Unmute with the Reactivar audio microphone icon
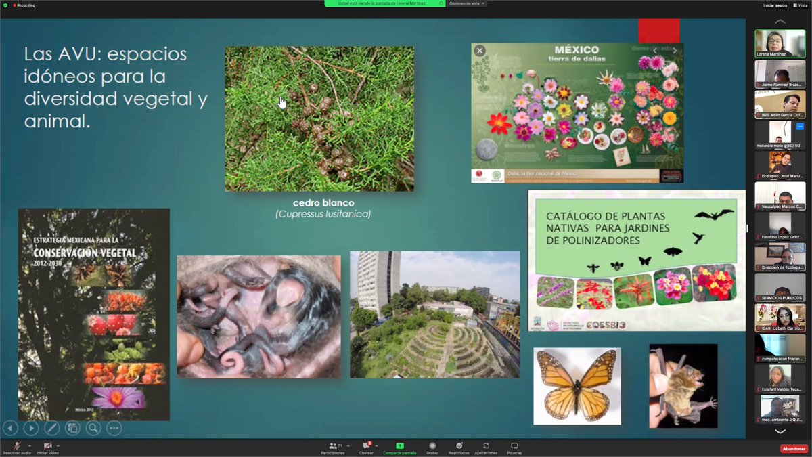Viewport: 812px width, 457px height. [x=17, y=445]
